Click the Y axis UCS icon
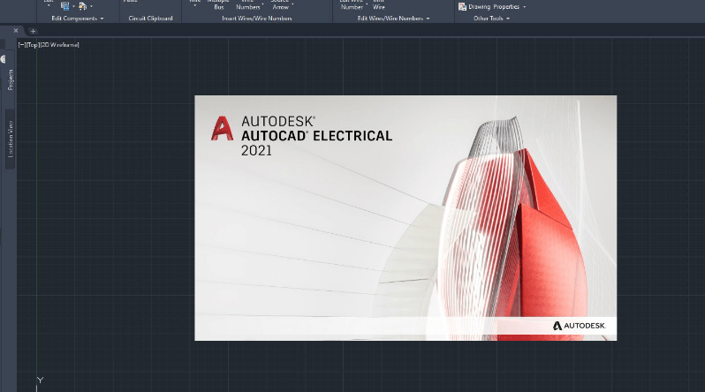Viewport: 705px width, 392px height. 39,381
